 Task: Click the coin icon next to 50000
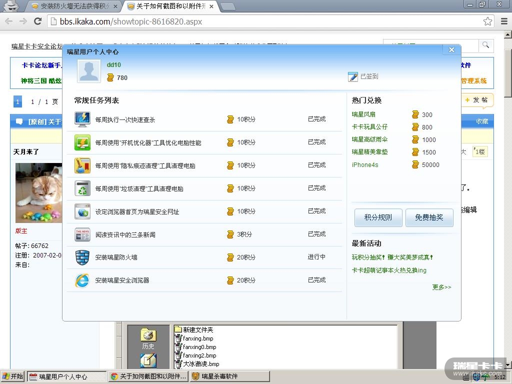[x=415, y=164]
